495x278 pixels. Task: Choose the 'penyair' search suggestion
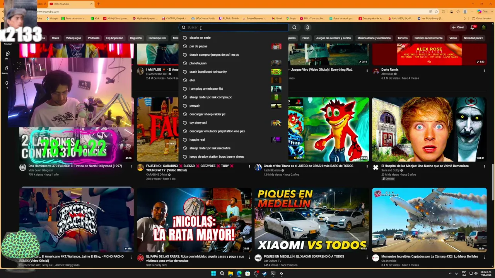coord(233,106)
